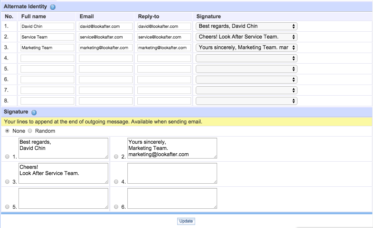Select the Random signature radio button
Viewport: 373px width, 228px height.
click(30, 131)
